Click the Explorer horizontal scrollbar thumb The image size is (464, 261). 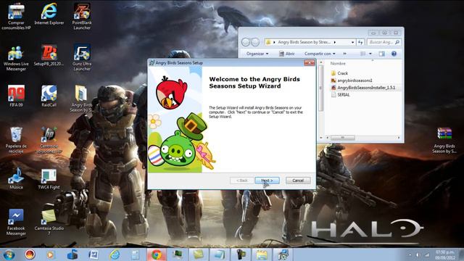coord(343,138)
